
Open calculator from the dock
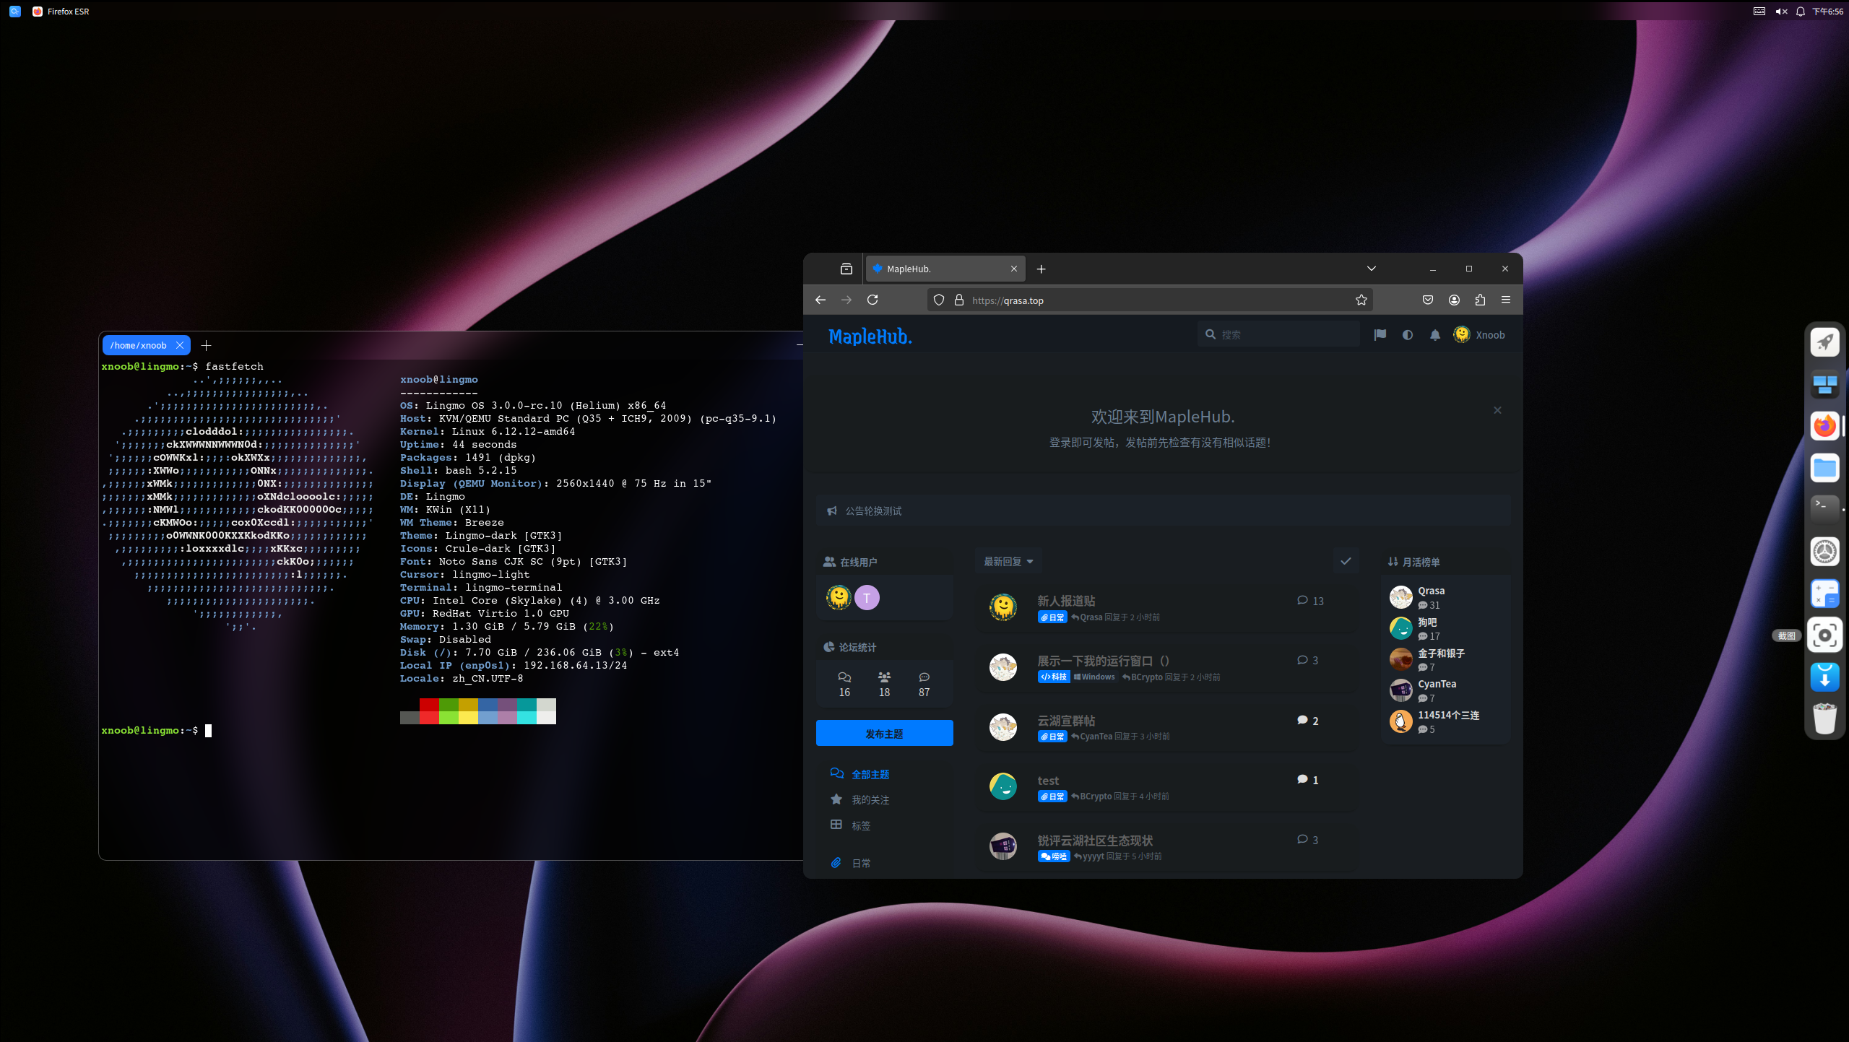[1824, 594]
